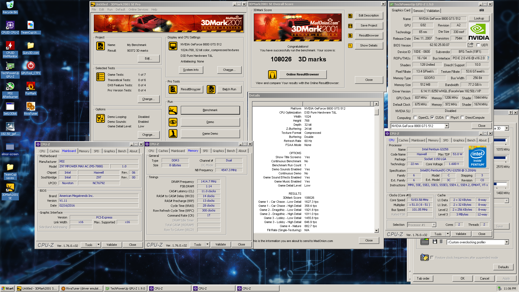The image size is (519, 292).
Task: Launch FurMark from the desktop
Action: 31,88
